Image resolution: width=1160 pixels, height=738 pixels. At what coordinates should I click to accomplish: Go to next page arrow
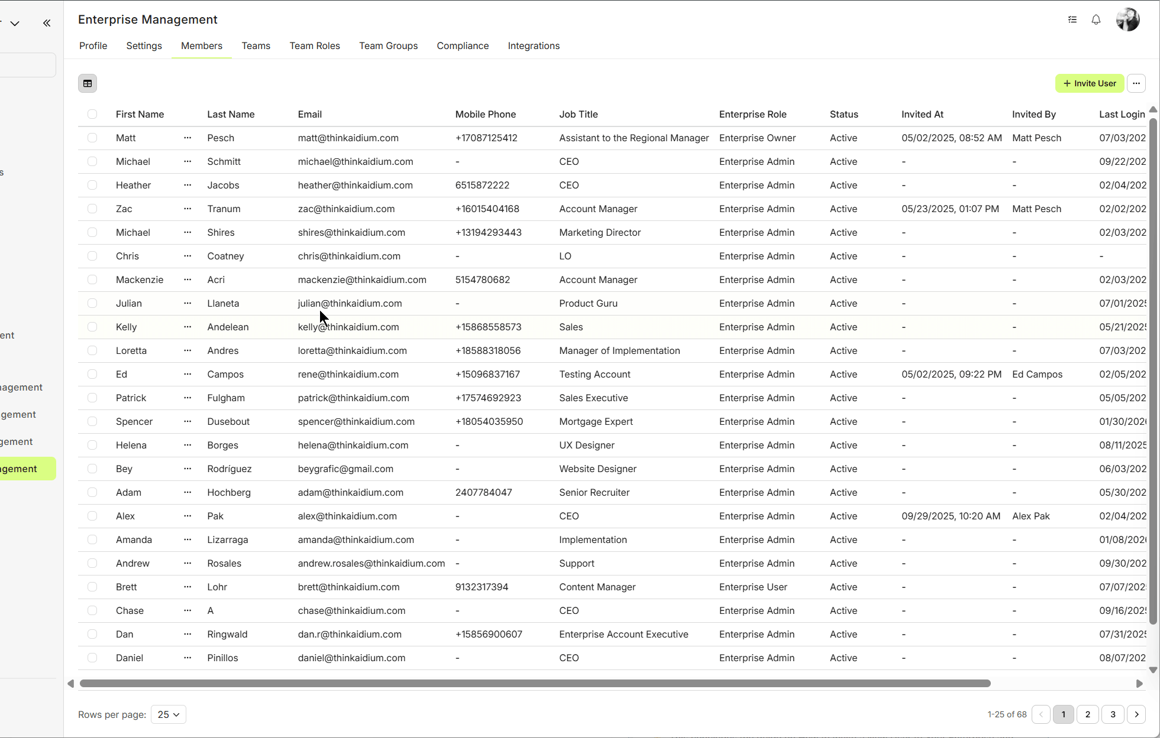(1136, 714)
